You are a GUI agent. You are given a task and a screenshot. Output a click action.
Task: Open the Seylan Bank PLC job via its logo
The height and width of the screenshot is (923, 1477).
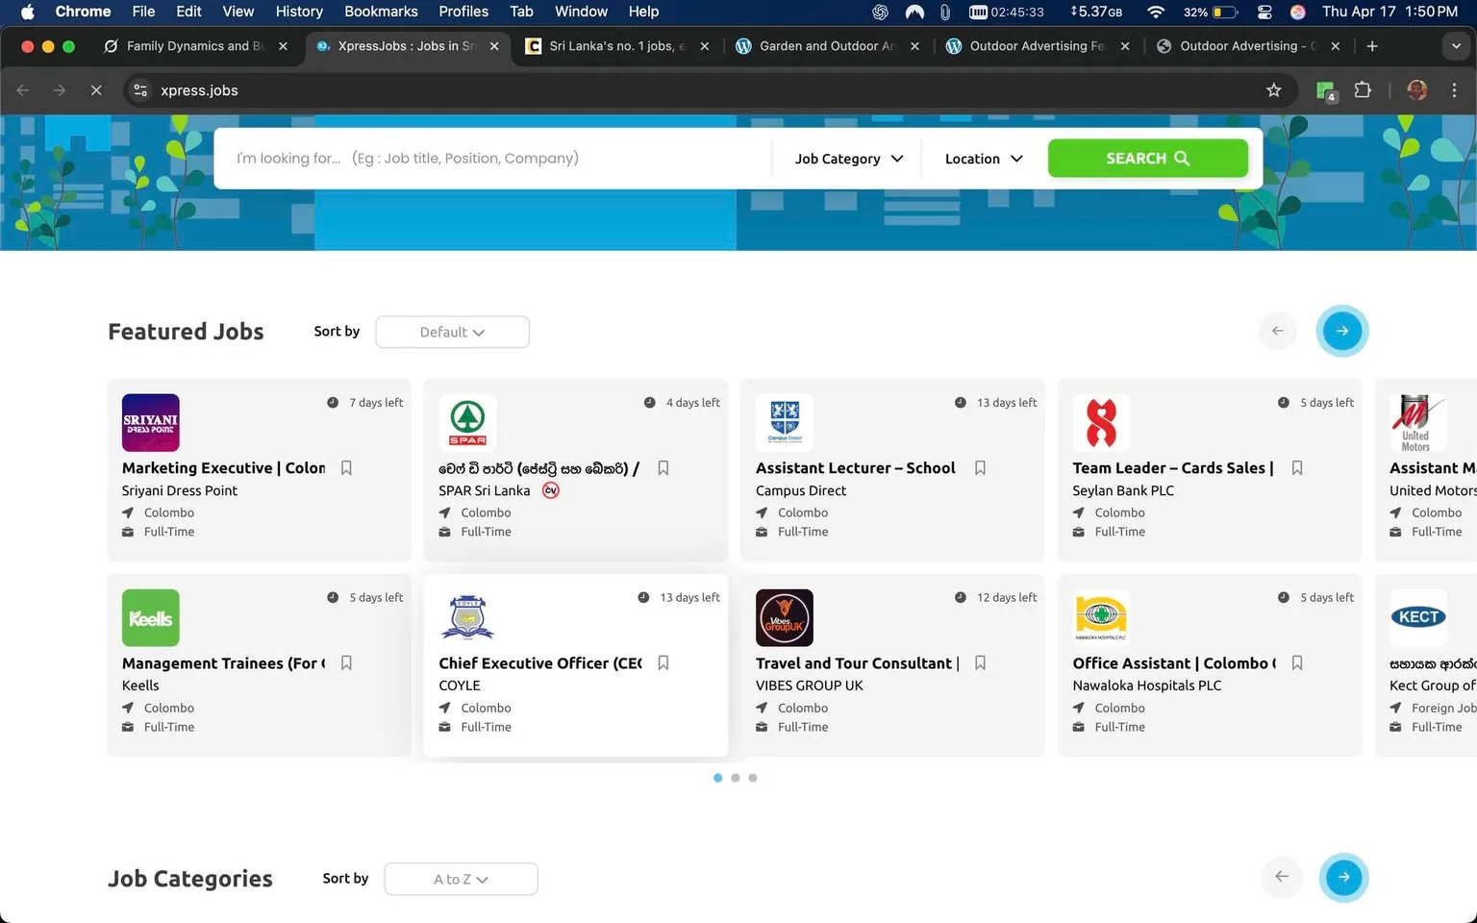click(x=1101, y=422)
